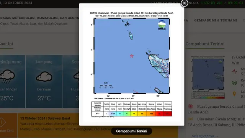
Task: Click the Hujan Ringan weather label
Action: (8, 89)
